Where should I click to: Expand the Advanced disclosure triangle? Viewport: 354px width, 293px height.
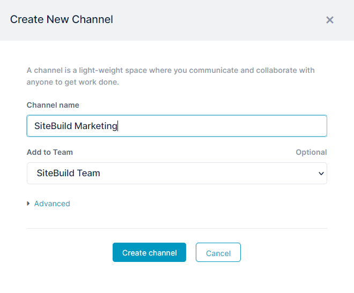coord(28,204)
